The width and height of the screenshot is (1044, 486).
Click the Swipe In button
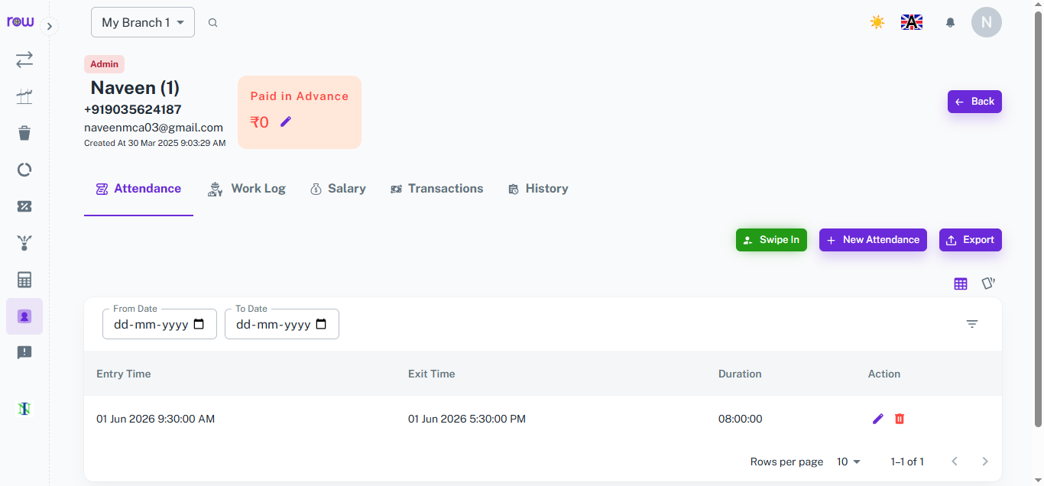point(771,240)
